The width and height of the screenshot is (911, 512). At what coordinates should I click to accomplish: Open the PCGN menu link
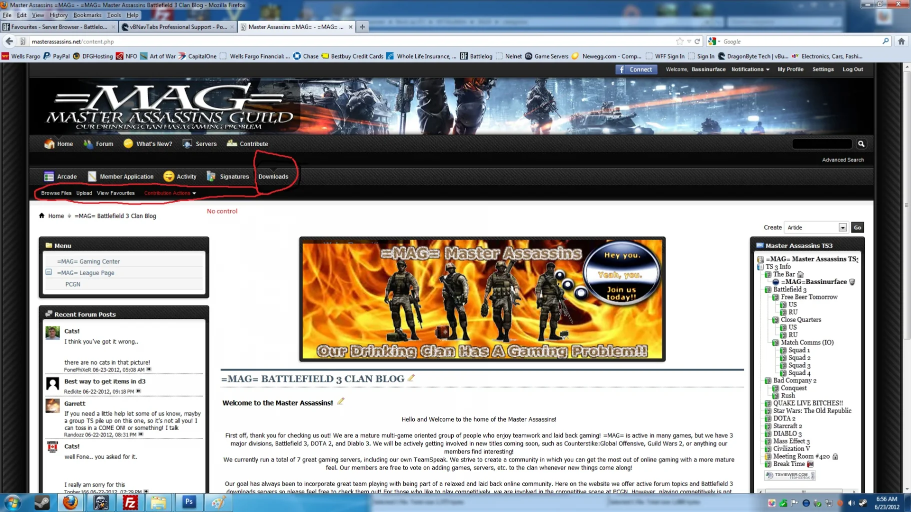pyautogui.click(x=73, y=284)
